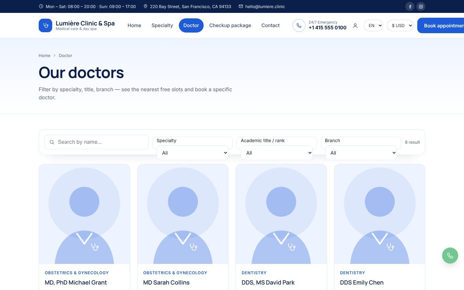Click the Mon – Sat opening hours text
464x290 pixels.
(x=91, y=6)
